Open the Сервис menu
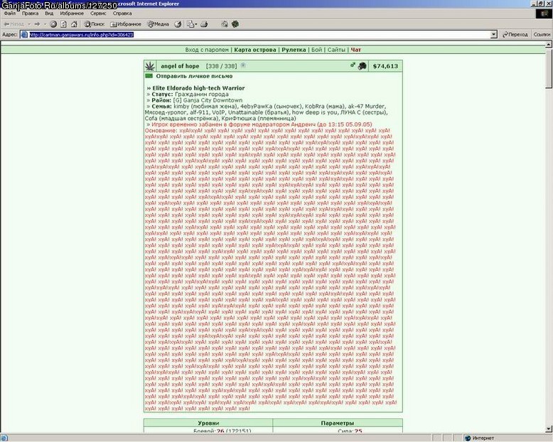This screenshot has width=553, height=442. pyautogui.click(x=98, y=14)
